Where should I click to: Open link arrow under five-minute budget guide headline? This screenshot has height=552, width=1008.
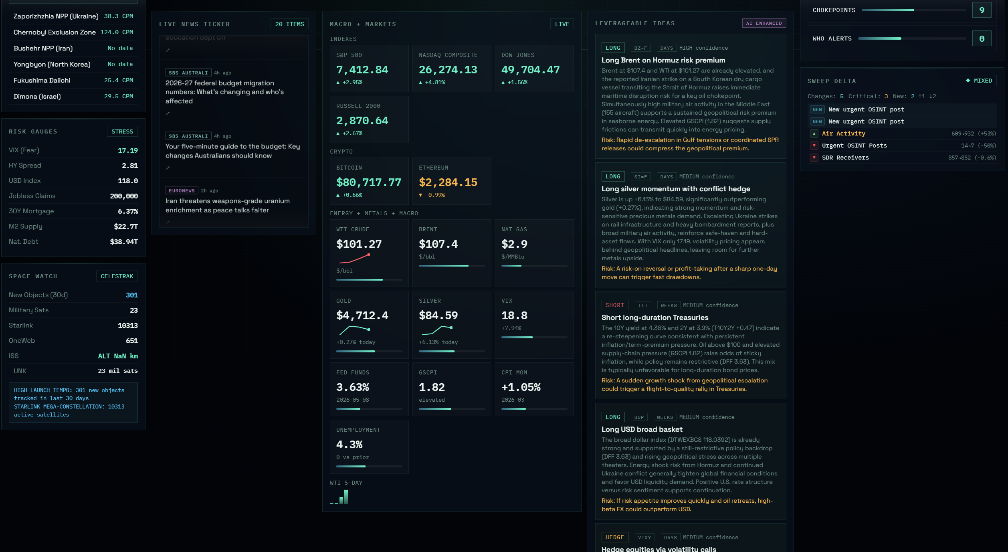168,168
